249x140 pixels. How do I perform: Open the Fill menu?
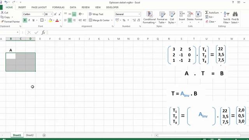[x=209, y=17]
